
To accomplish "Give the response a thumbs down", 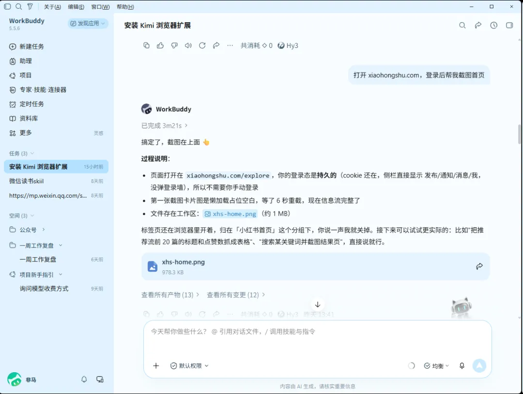I will (x=174, y=45).
